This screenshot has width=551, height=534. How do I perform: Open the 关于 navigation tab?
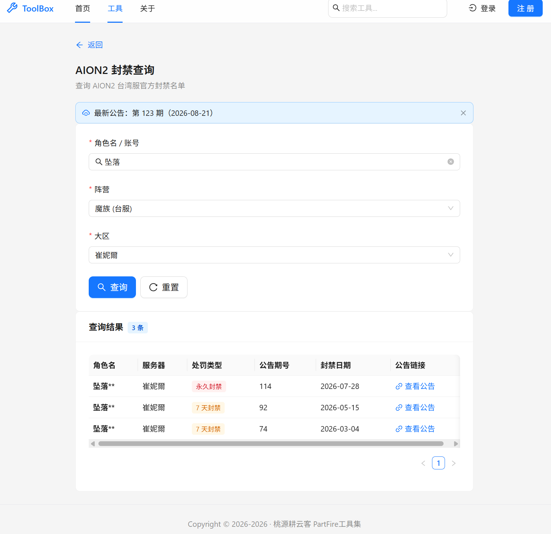pos(147,9)
